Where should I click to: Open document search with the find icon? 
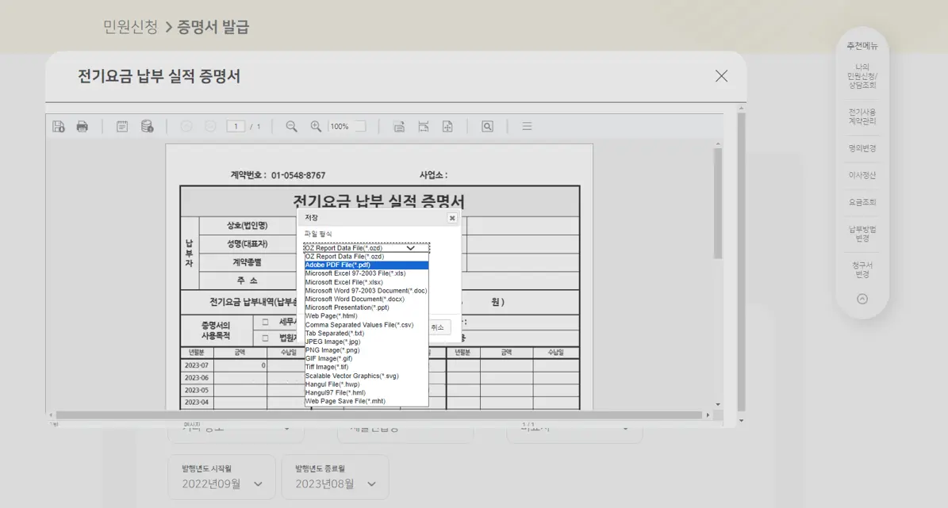point(486,125)
